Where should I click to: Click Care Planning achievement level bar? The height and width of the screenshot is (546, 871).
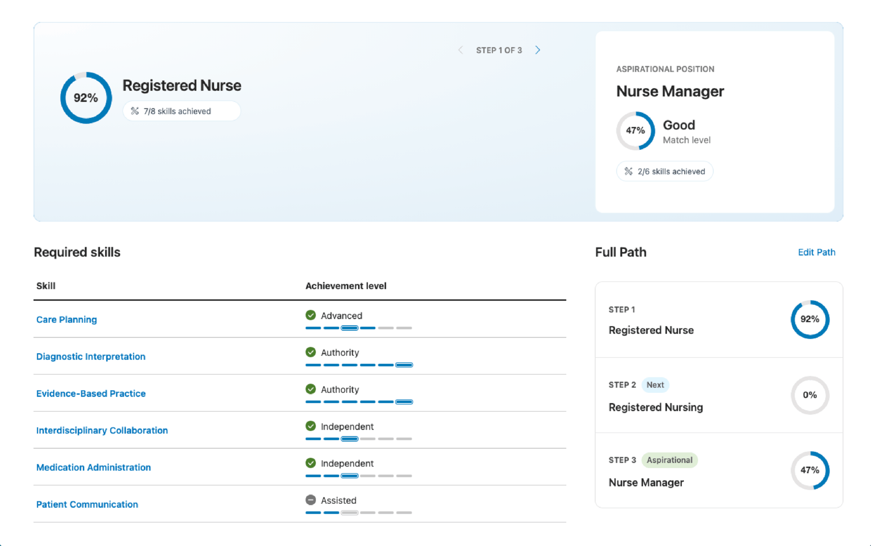359,328
